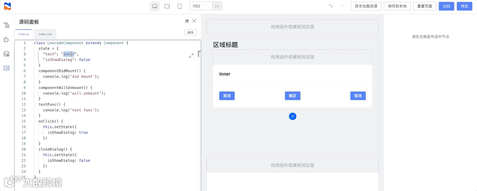
Task: Click the canvas width input showing 1152
Action: pyautogui.click(x=201, y=6)
